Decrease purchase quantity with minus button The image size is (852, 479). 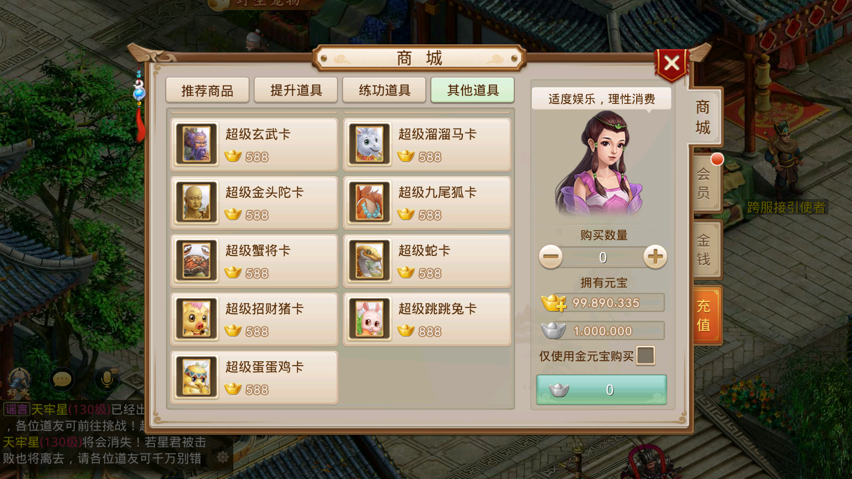[x=551, y=256]
